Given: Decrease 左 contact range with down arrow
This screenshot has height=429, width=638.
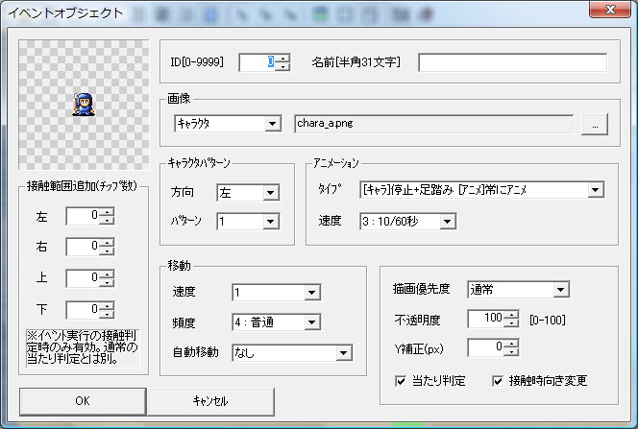Looking at the screenshot, I should (108, 220).
